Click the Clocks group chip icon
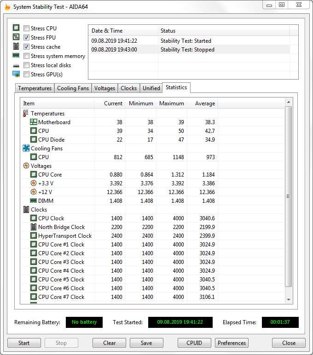 [x=26, y=209]
